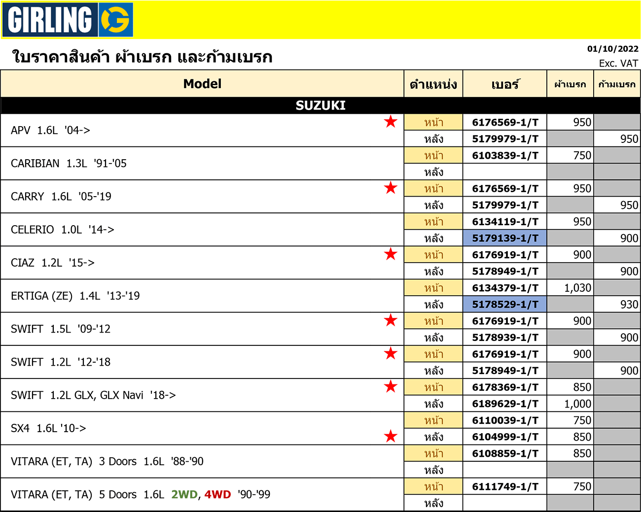Screen dimensions: 641x512
Task: Click model "VITARA (ET, TA) 3 Doors 1.6L '88-'90"
Action: [x=107, y=461]
